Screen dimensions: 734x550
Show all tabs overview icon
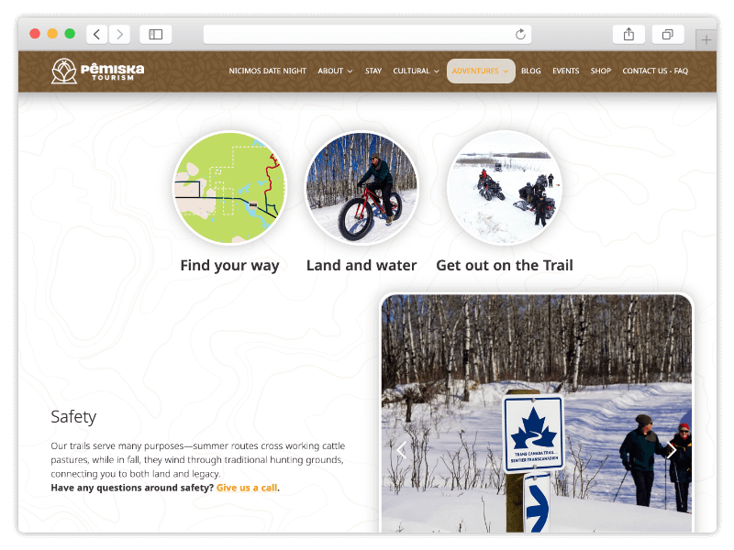(x=668, y=34)
